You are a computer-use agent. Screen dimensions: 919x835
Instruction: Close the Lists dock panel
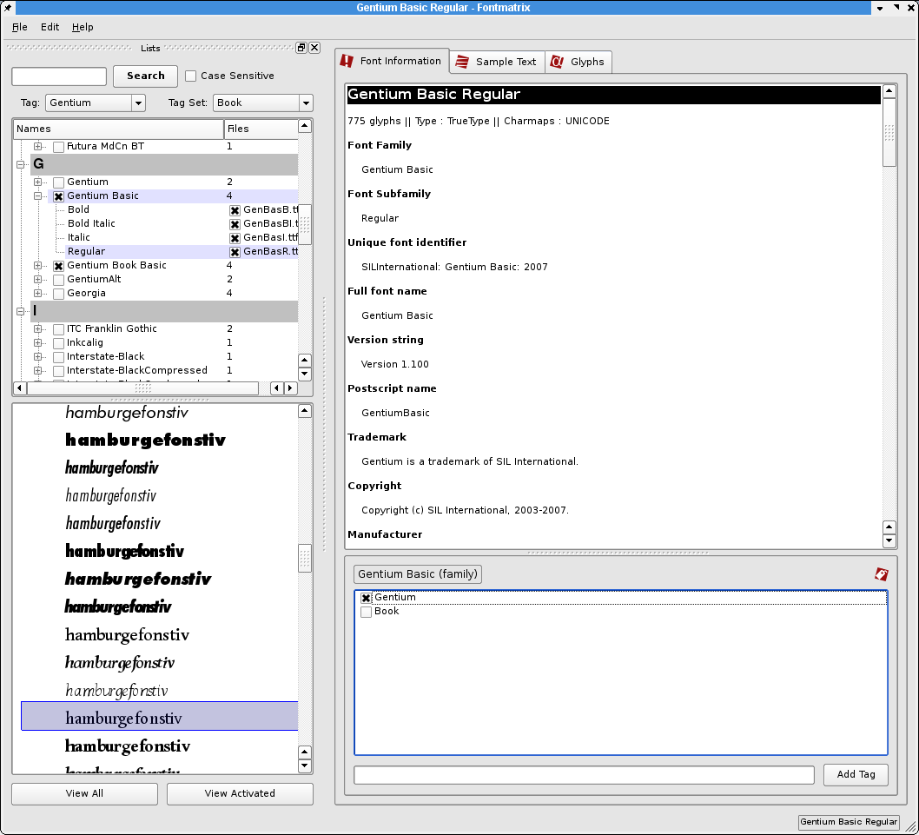point(314,48)
